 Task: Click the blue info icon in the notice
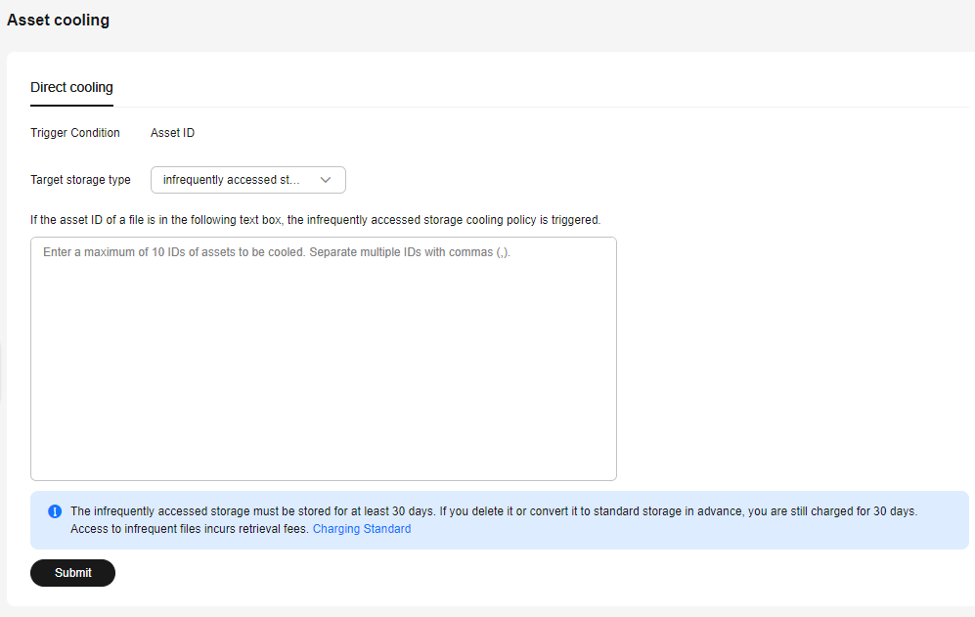click(x=55, y=511)
